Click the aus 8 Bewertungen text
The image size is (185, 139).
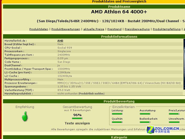click(x=77, y=110)
